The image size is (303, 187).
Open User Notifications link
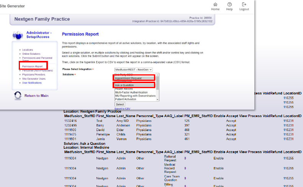pos(32,83)
